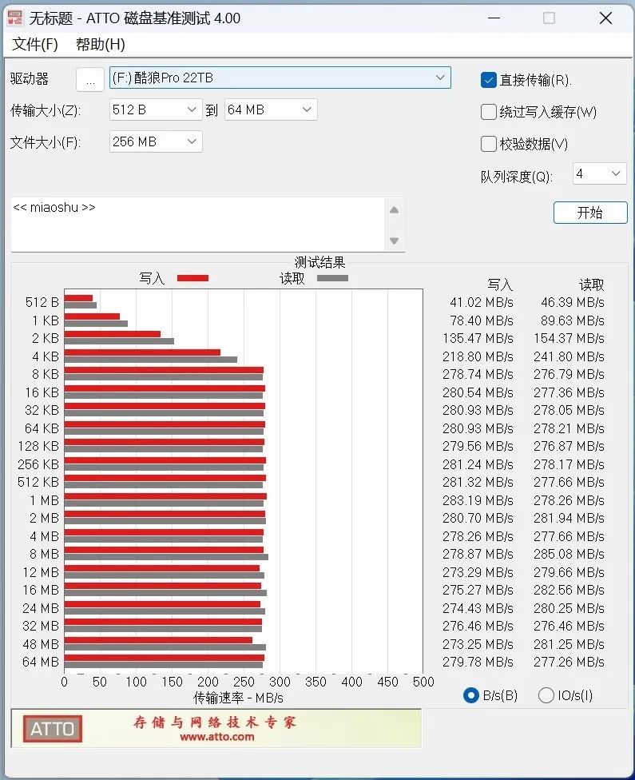Open the maximum transfer size 64 MB dropdown
The image size is (635, 780).
(x=271, y=109)
